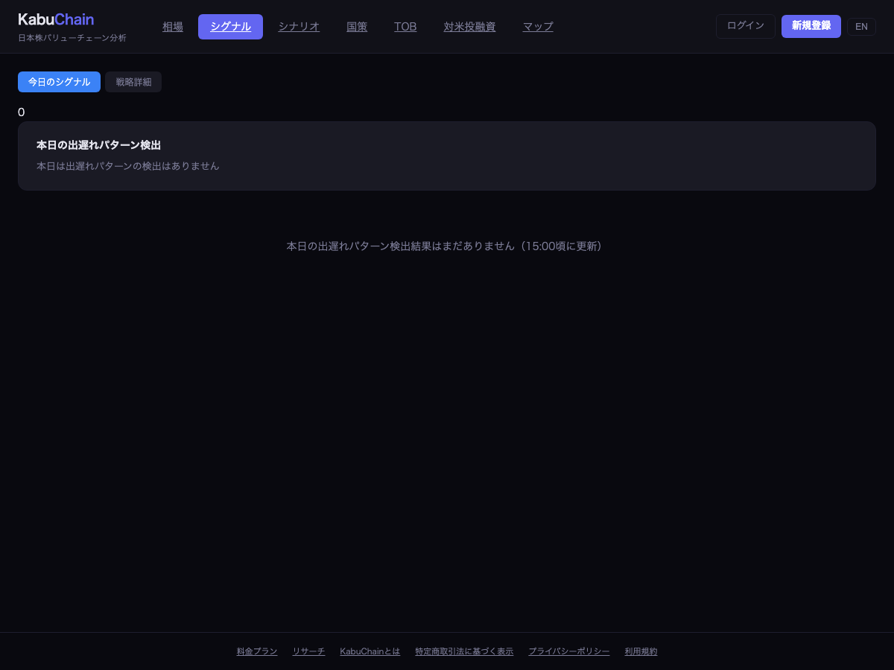Select the 今日のシグナル tab
This screenshot has height=670, width=894.
(x=59, y=82)
